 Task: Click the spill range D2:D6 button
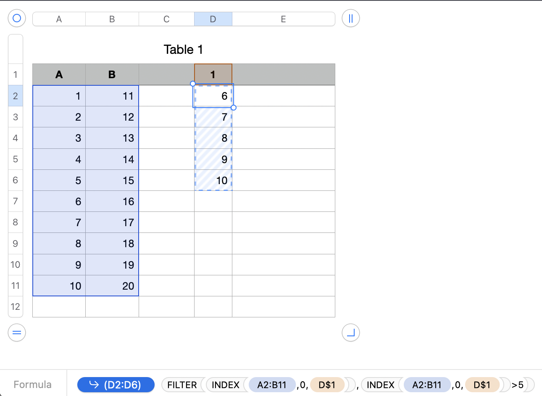tap(116, 385)
